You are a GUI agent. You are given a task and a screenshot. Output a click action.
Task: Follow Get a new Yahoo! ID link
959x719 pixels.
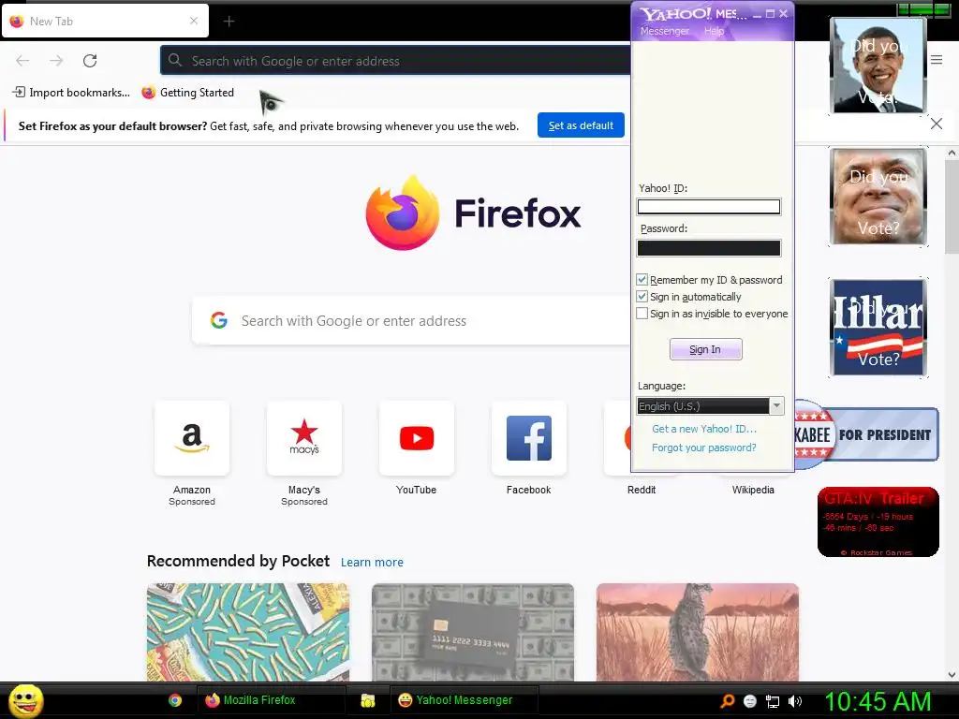[704, 429]
